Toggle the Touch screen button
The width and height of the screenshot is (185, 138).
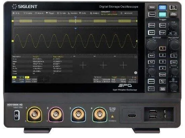pyautogui.click(x=152, y=14)
